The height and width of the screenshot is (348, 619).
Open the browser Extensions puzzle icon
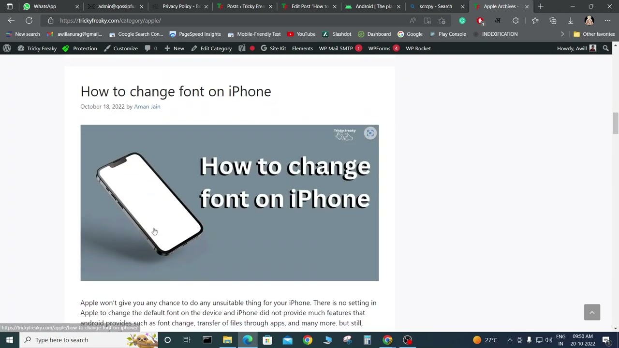516,21
